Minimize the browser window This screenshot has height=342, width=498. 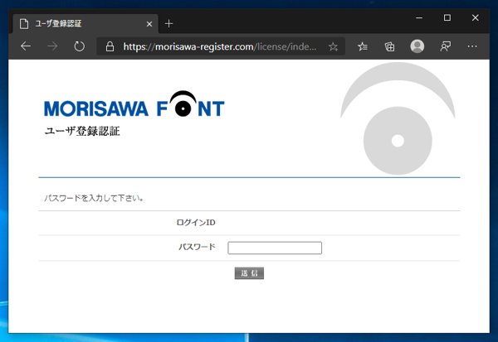point(419,17)
